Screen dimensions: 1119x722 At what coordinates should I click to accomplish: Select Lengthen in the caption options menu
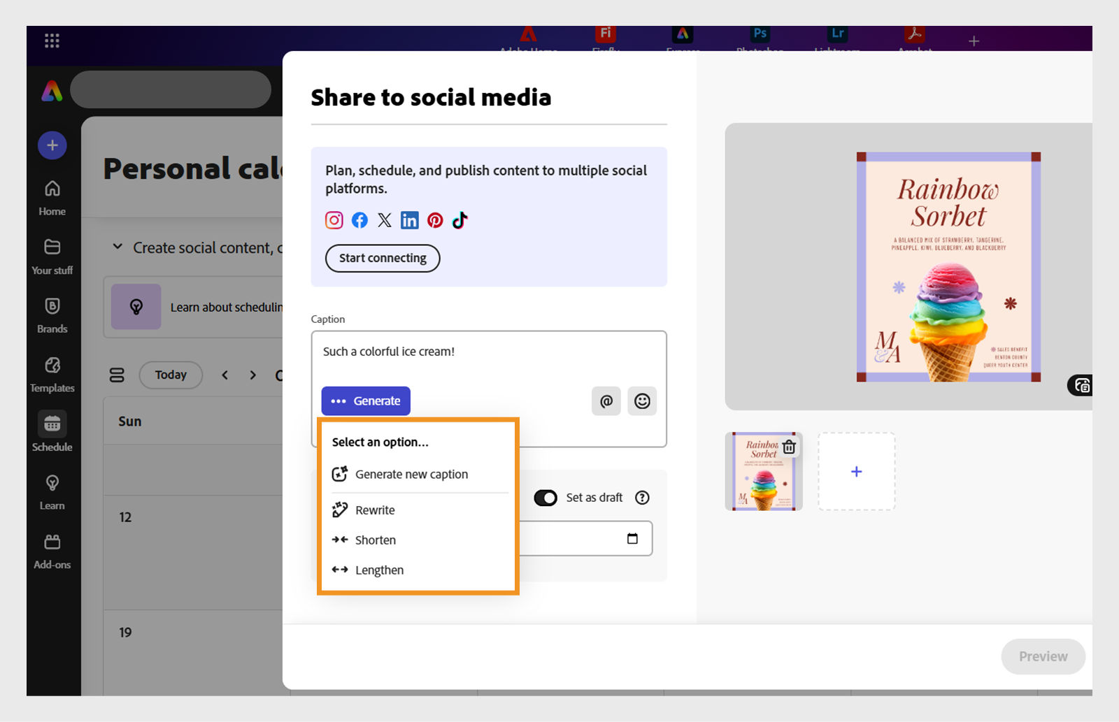click(x=379, y=570)
